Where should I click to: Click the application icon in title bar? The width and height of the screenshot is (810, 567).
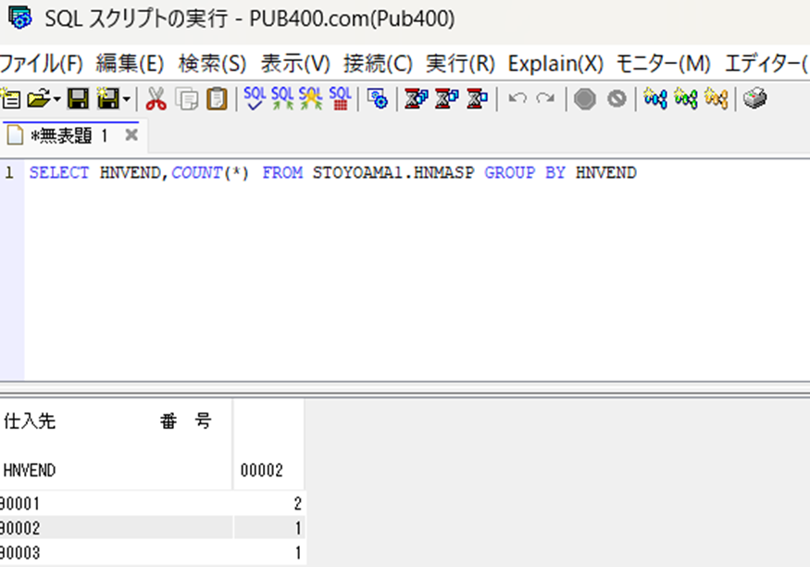tap(19, 19)
